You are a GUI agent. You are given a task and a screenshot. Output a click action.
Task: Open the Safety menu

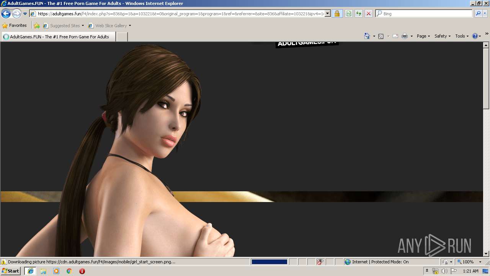pyautogui.click(x=443, y=36)
